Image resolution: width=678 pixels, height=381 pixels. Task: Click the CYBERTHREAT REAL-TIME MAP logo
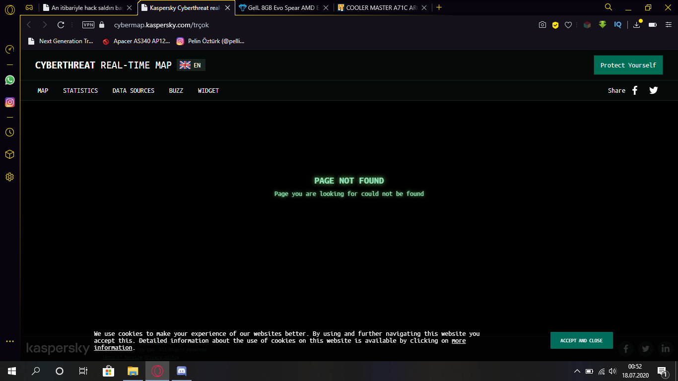103,65
